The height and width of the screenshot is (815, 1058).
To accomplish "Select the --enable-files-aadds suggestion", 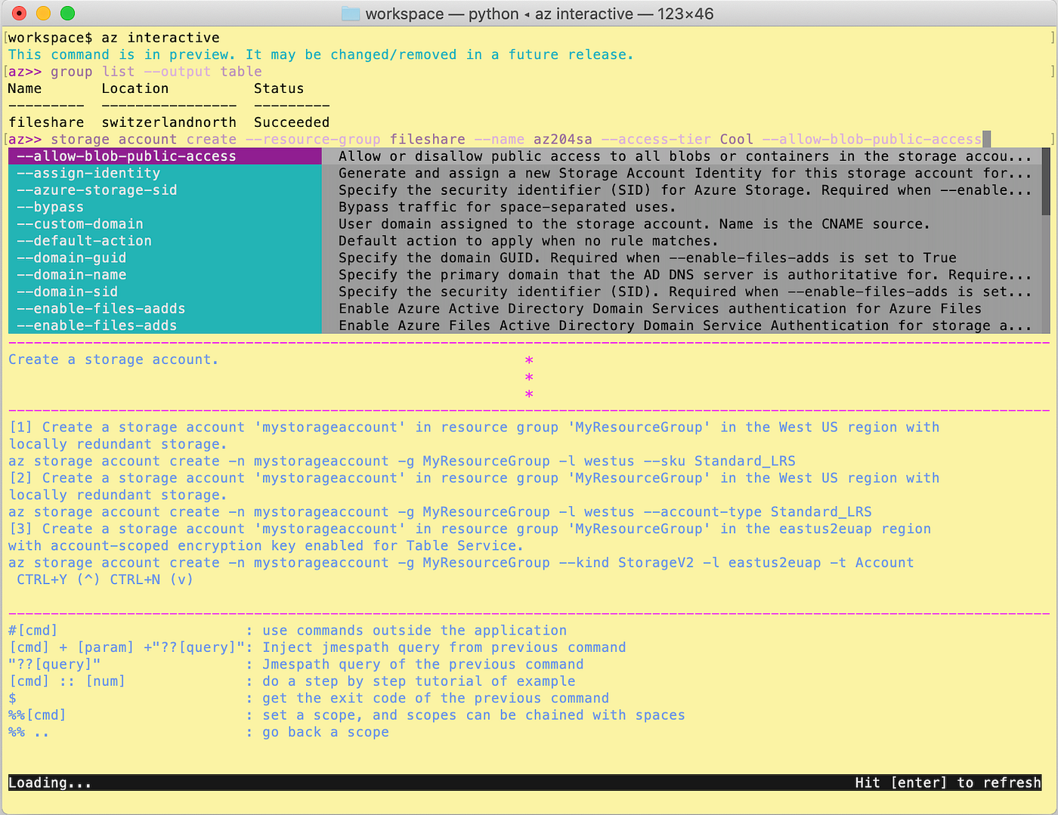I will pyautogui.click(x=165, y=309).
